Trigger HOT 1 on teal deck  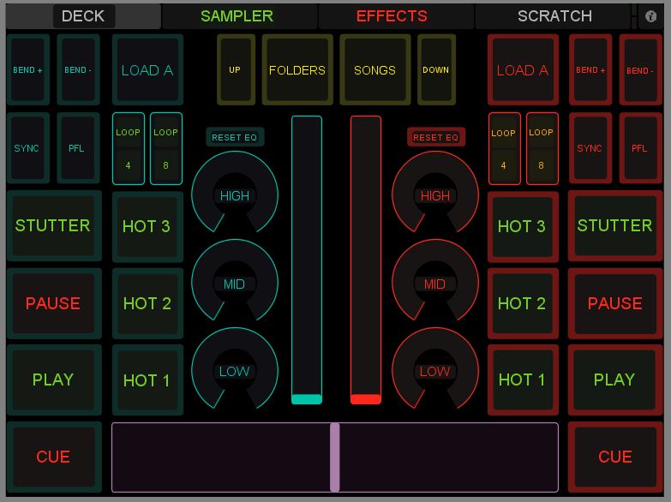[147, 380]
